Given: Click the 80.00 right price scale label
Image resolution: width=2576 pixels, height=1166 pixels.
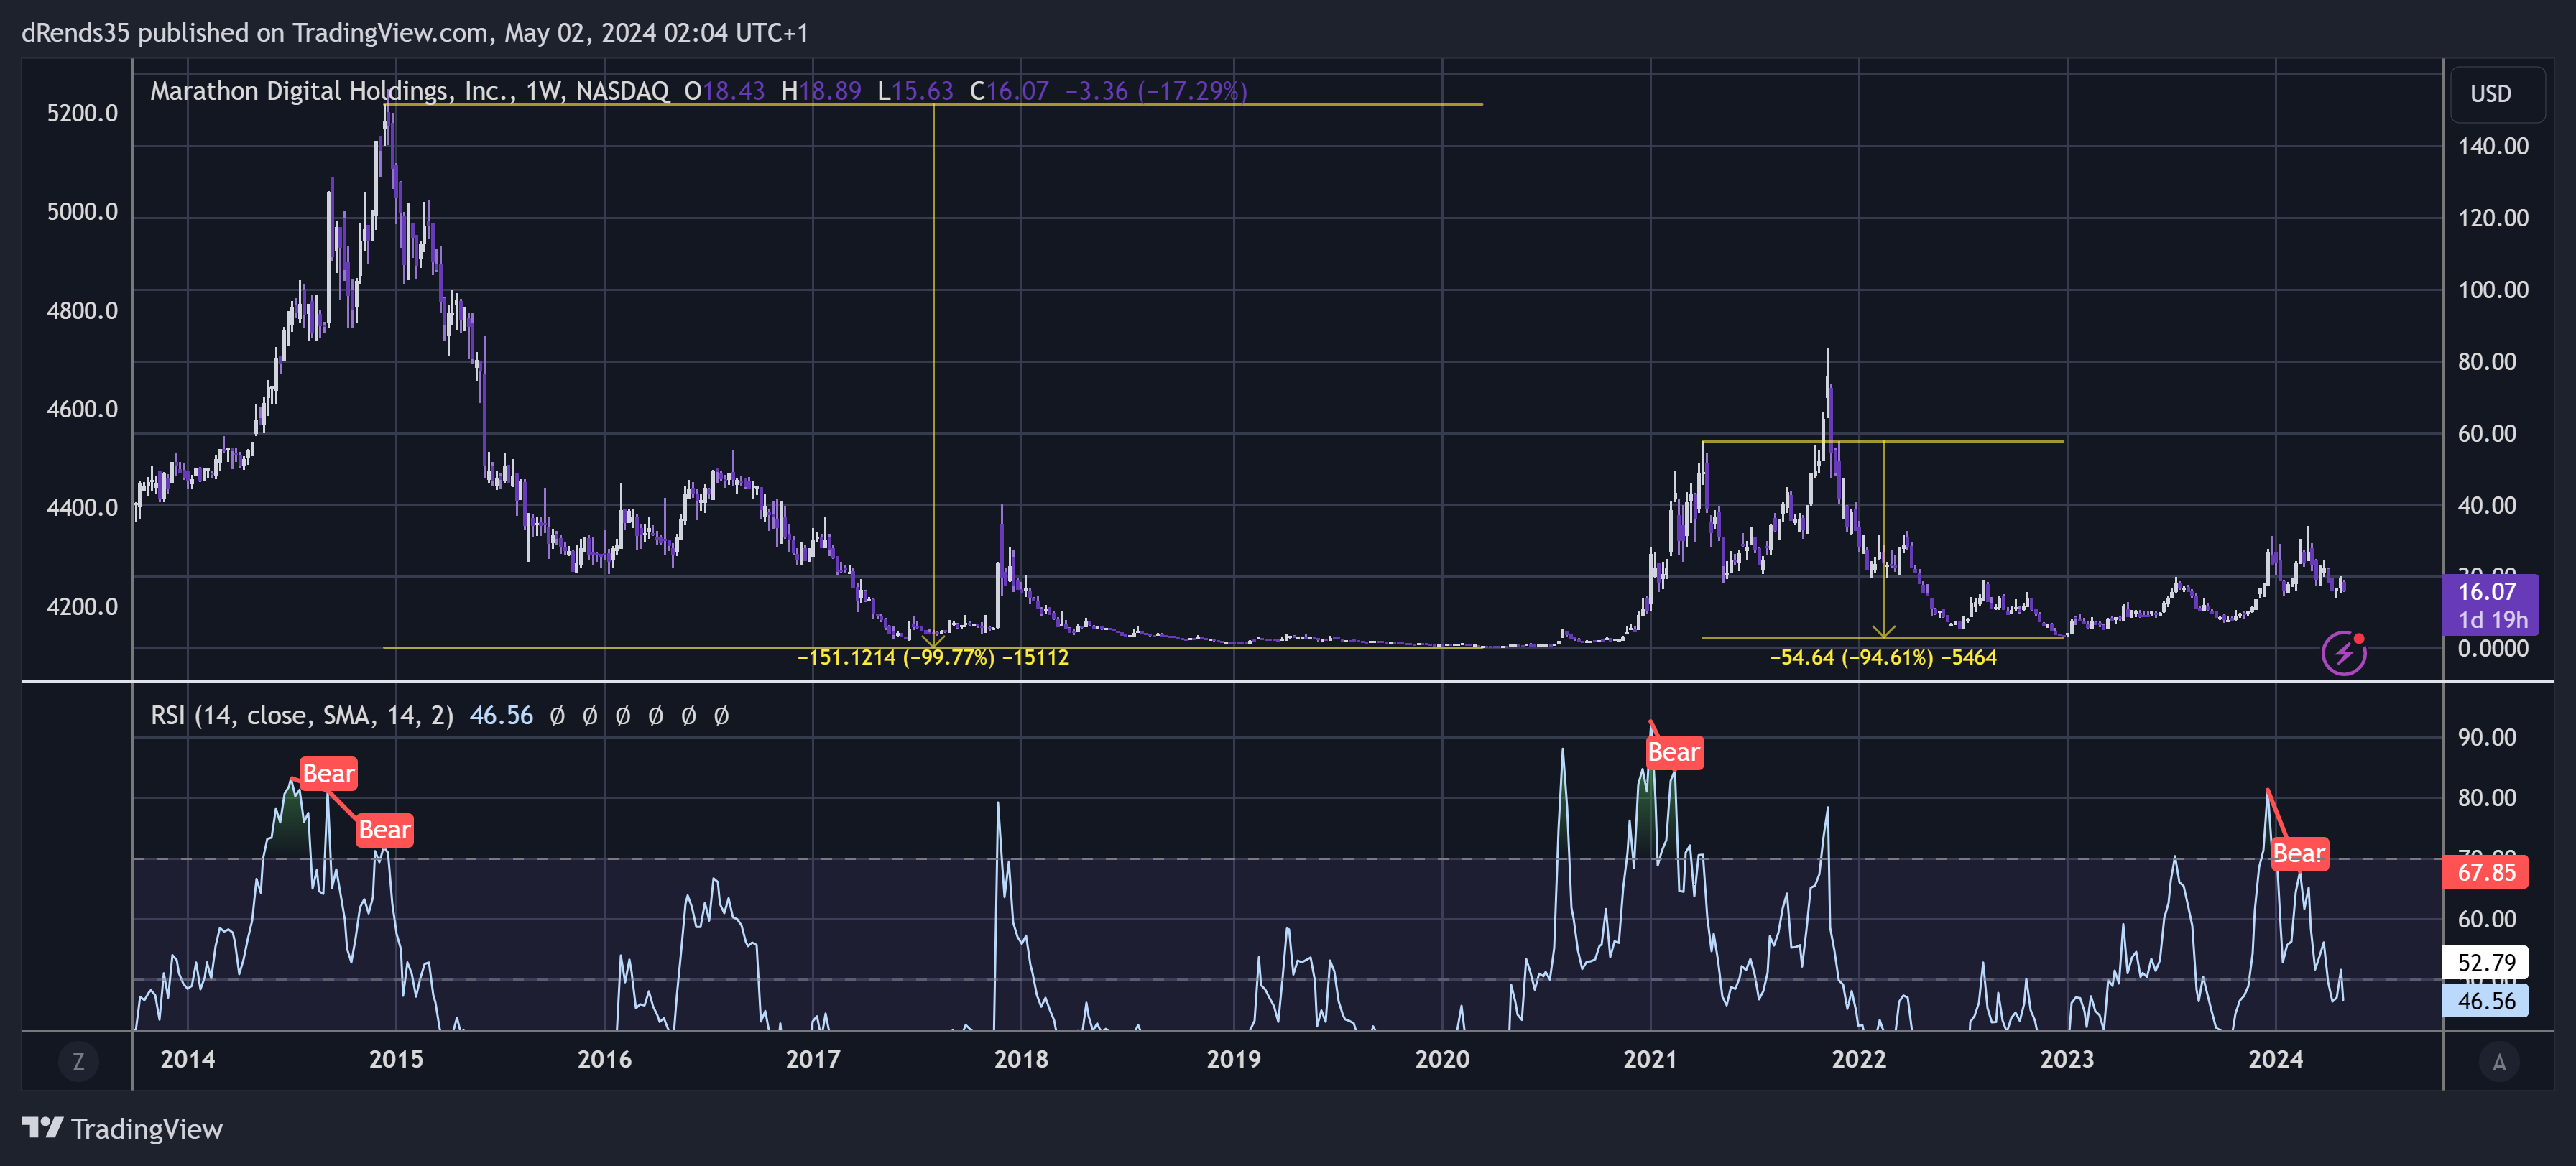Looking at the screenshot, I should 2487,361.
